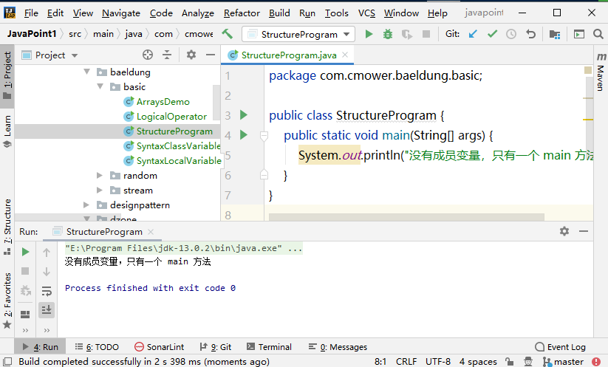Open the Event Log
This screenshot has width=608, height=367.
[560, 347]
